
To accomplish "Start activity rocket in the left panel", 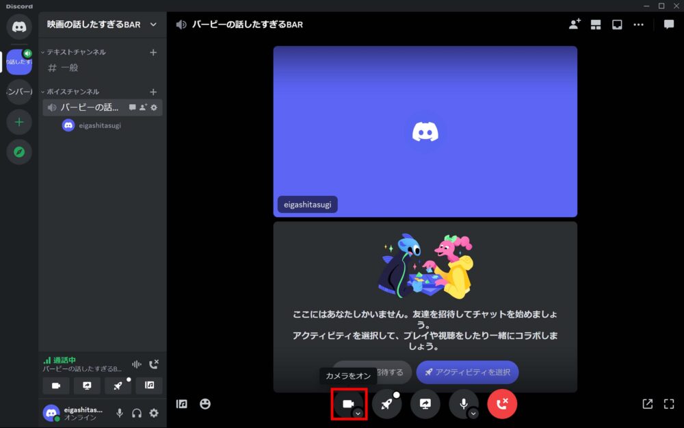I will point(118,386).
